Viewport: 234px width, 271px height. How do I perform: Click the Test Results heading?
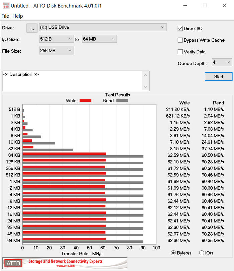point(117,95)
